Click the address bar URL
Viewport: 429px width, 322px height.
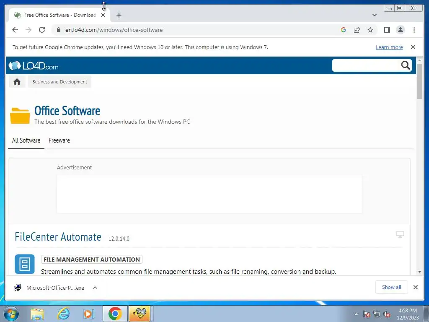coord(114,30)
